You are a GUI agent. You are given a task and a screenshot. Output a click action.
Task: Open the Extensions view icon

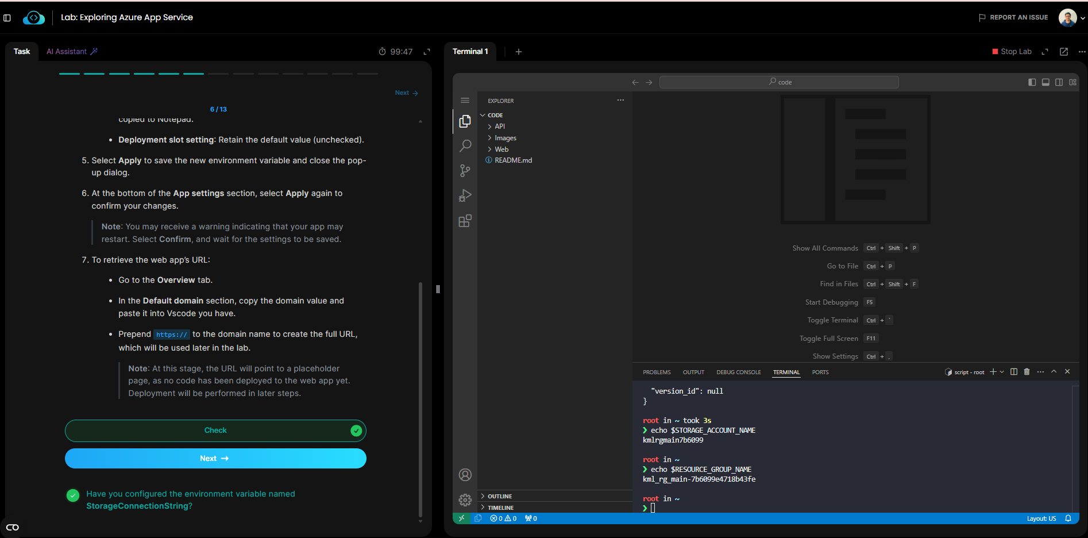465,221
